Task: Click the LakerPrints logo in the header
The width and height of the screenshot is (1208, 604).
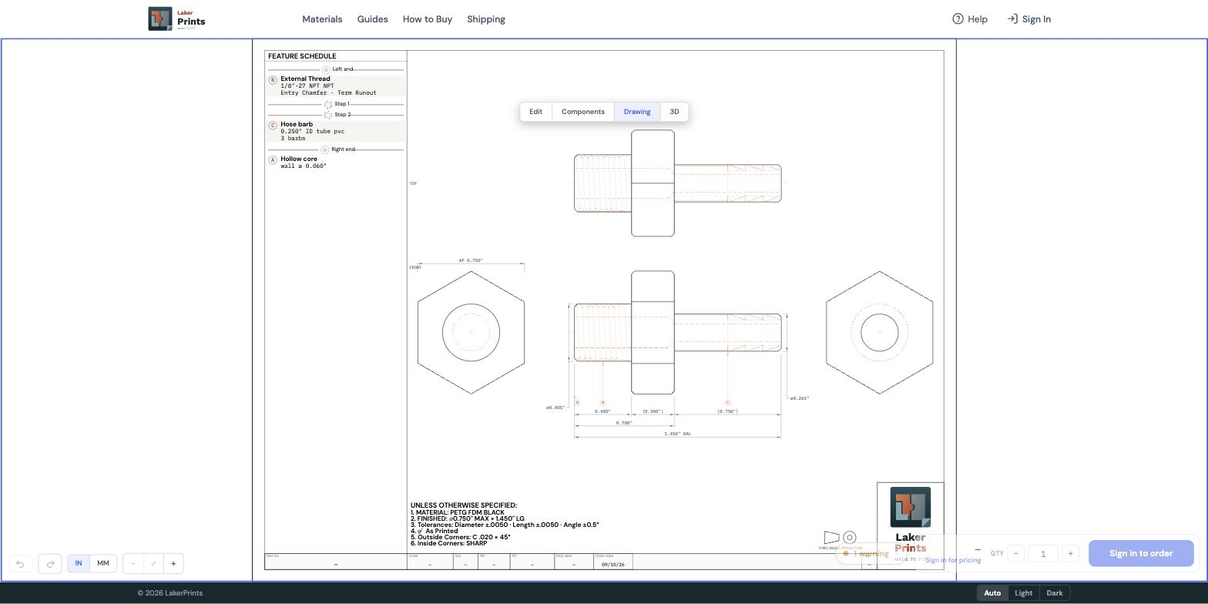Action: coord(177,19)
